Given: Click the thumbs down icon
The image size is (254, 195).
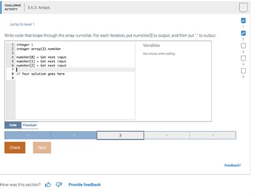Looking at the screenshot, I should coord(59,184).
